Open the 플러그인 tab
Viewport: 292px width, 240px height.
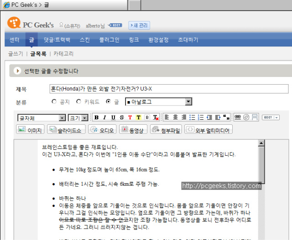pos(109,40)
